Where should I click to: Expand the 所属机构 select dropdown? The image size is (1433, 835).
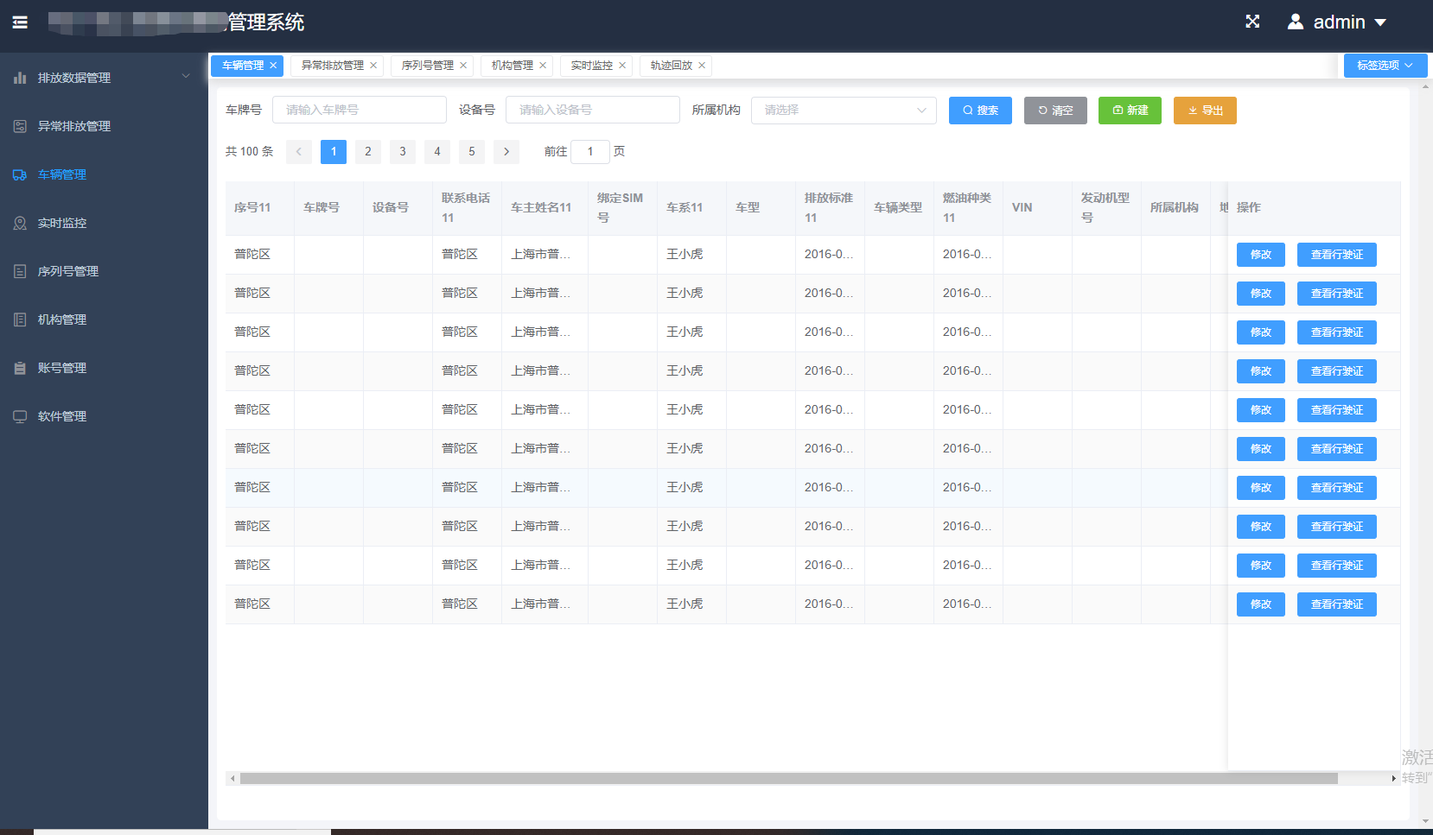click(843, 111)
